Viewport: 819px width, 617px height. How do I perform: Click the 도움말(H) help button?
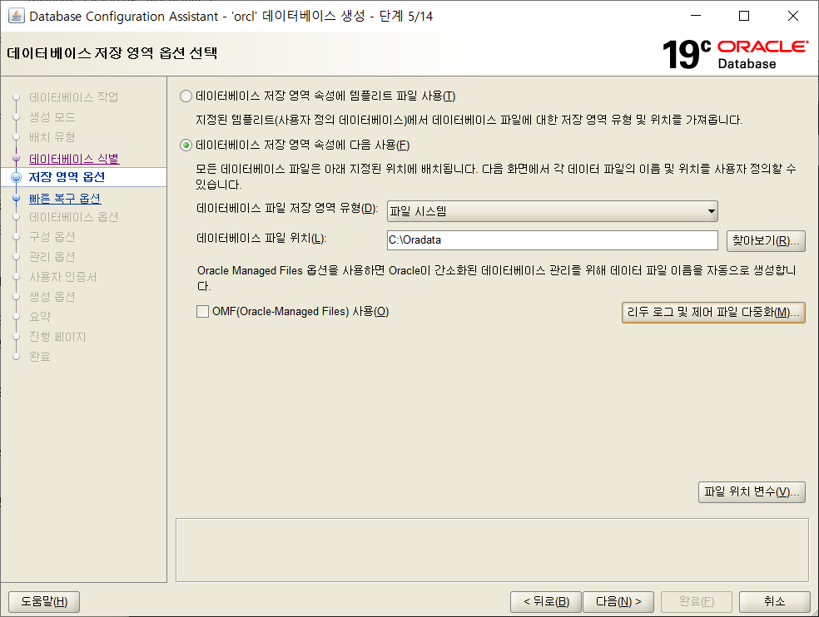(x=44, y=601)
